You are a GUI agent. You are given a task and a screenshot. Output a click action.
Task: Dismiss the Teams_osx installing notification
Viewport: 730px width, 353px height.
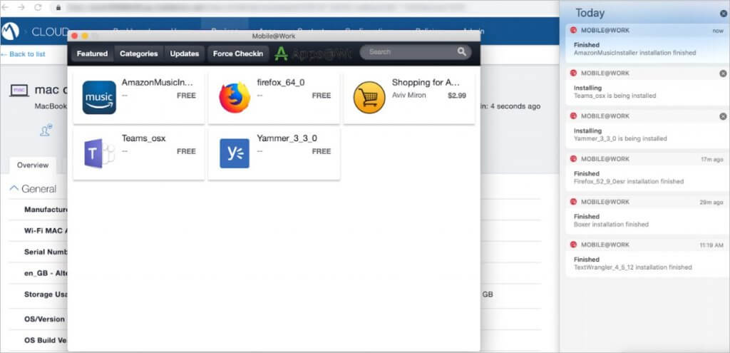point(723,73)
